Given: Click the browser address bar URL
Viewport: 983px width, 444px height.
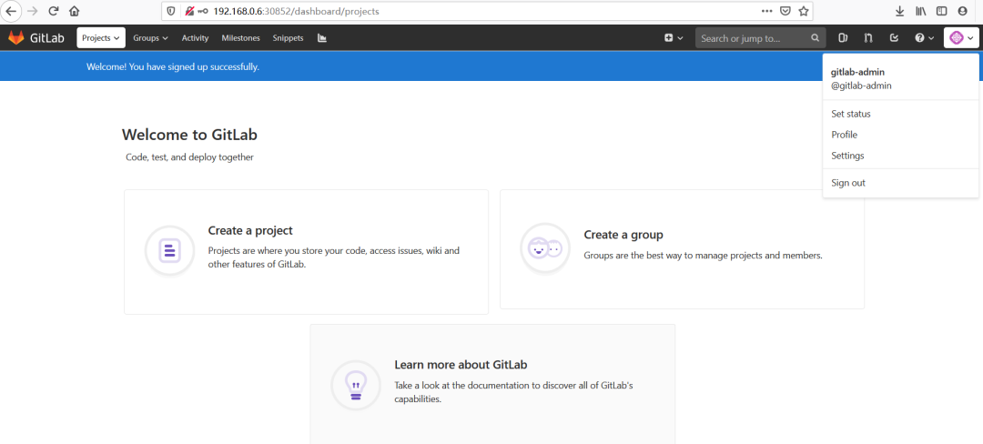Looking at the screenshot, I should click(296, 11).
